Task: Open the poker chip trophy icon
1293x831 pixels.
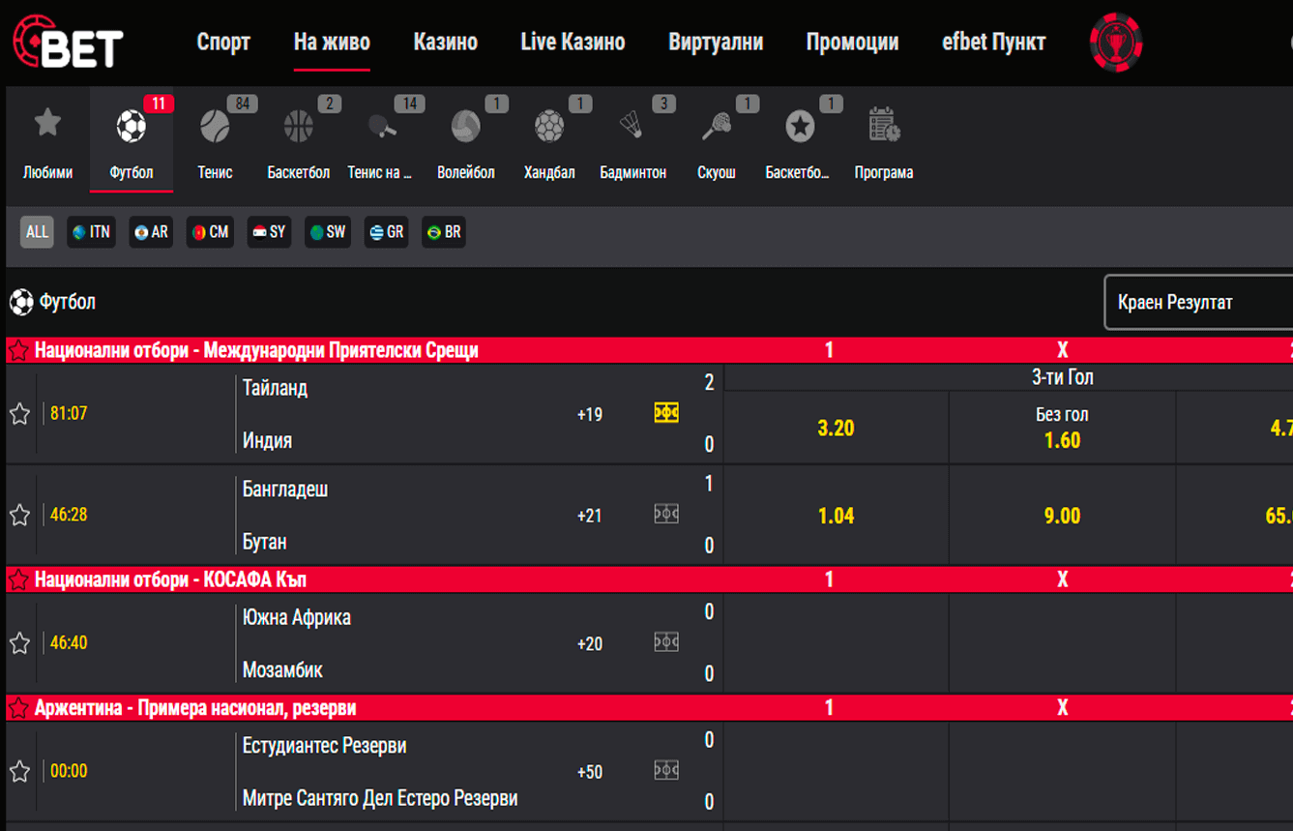Action: 1116,43
